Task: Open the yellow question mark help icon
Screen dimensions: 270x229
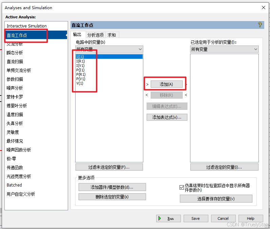Action: coord(260,25)
